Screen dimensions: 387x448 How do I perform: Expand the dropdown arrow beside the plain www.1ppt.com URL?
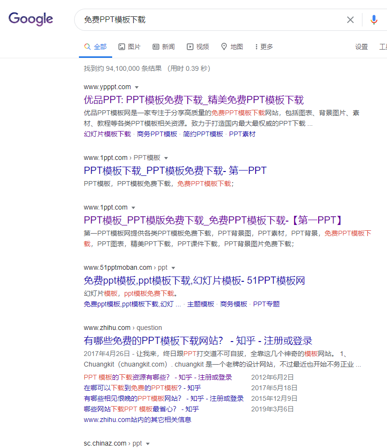point(133,208)
